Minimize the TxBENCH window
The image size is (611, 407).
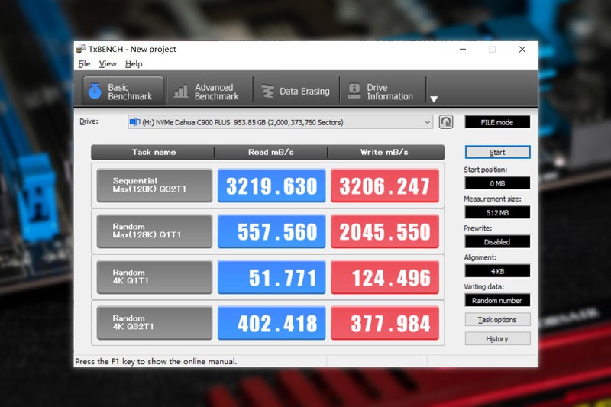[x=463, y=50]
